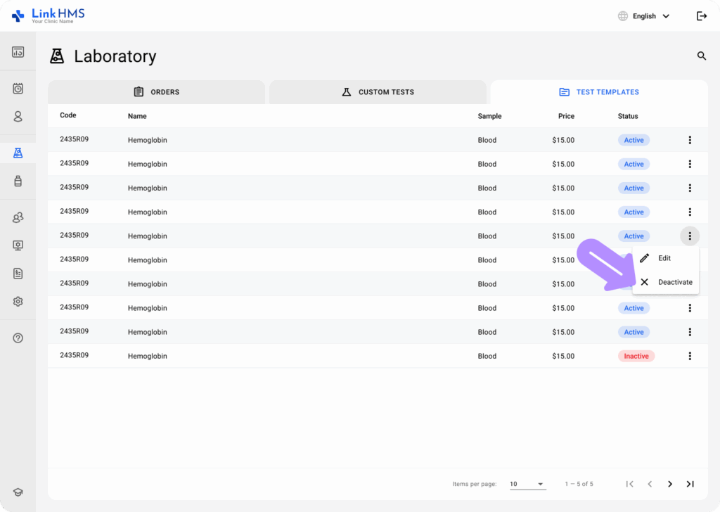
Task: Click the Status column header
Action: pyautogui.click(x=628, y=116)
